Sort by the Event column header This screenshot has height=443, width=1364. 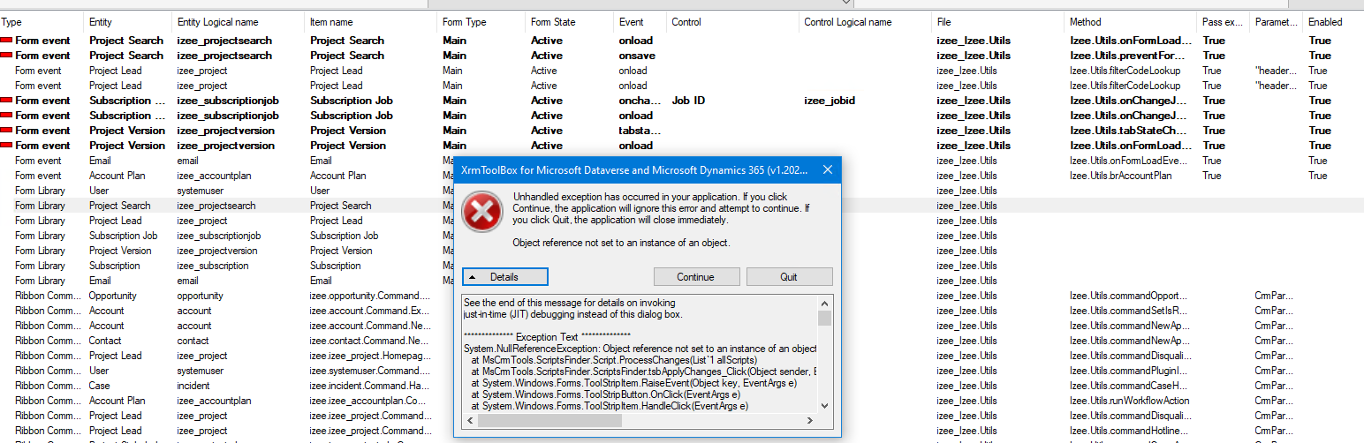pos(632,22)
